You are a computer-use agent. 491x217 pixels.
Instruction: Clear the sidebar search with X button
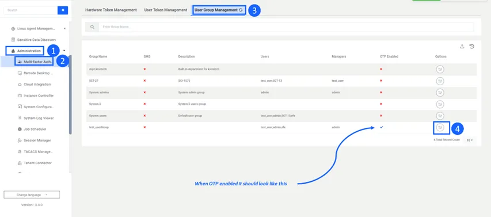[x=63, y=10]
